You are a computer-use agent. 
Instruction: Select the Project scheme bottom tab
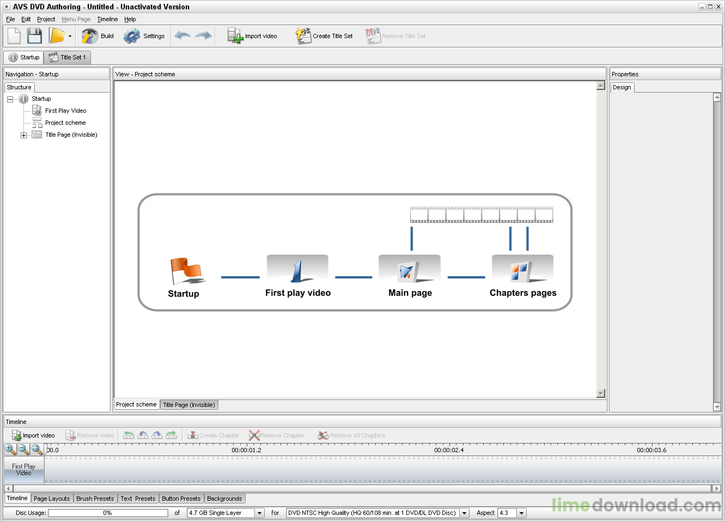(x=136, y=404)
